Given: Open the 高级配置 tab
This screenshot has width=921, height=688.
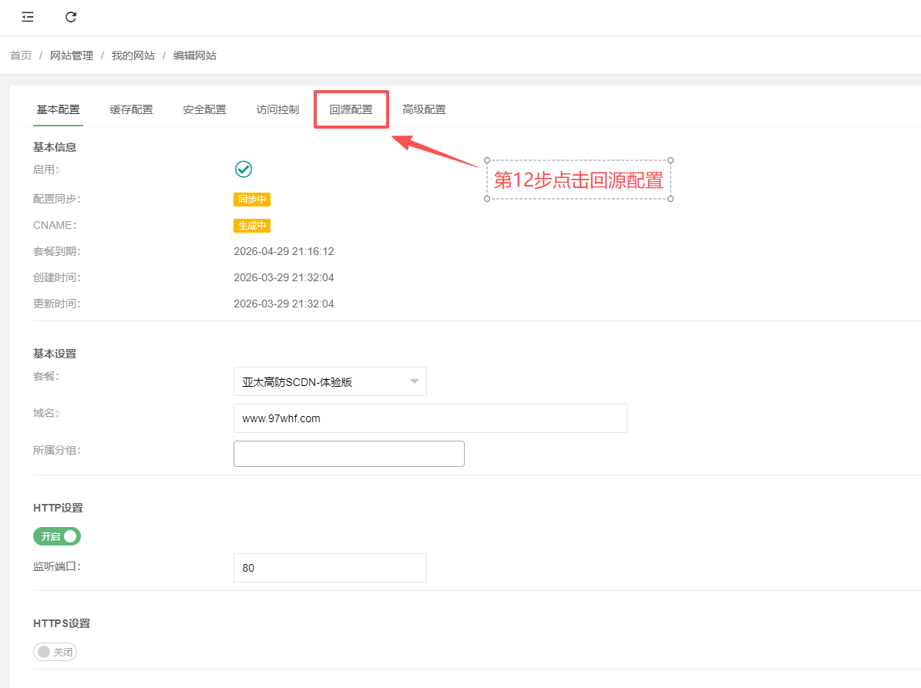Looking at the screenshot, I should click(x=424, y=109).
